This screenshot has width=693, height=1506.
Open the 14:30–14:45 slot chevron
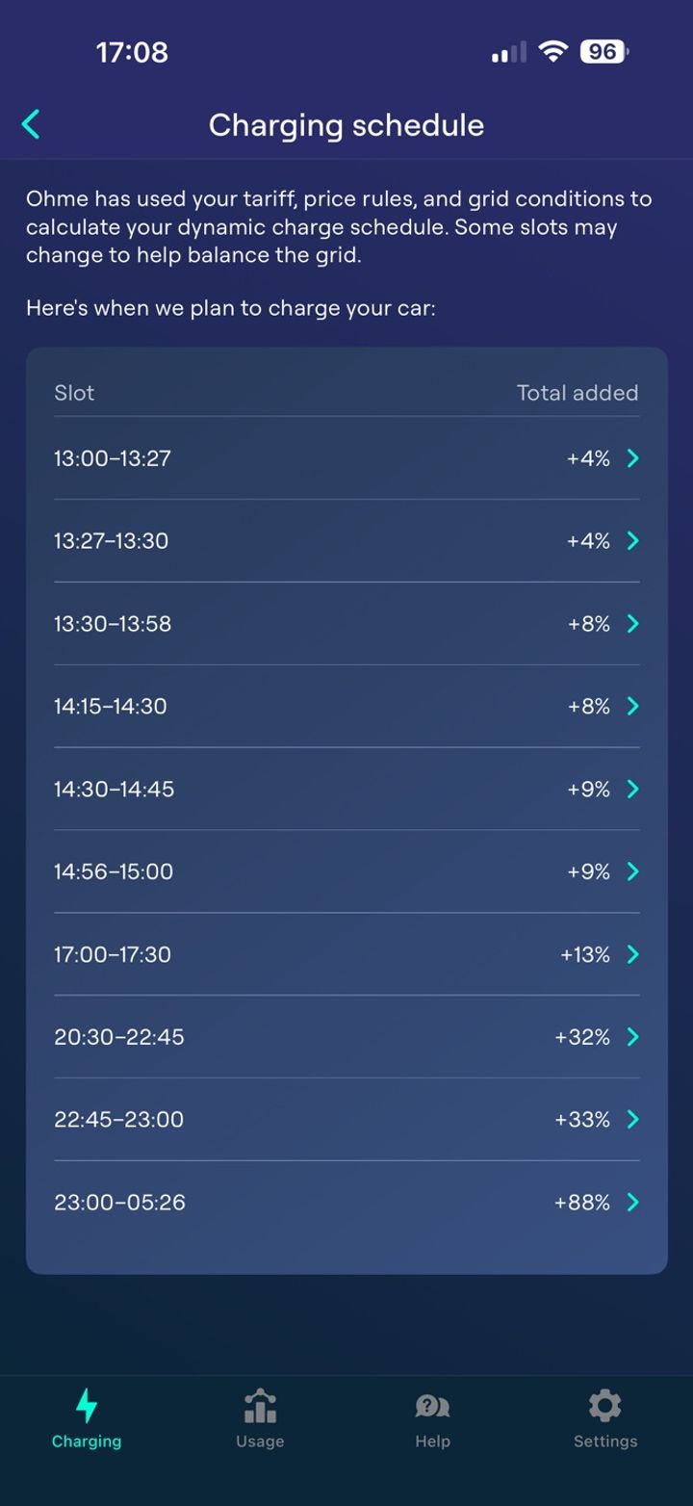click(632, 790)
